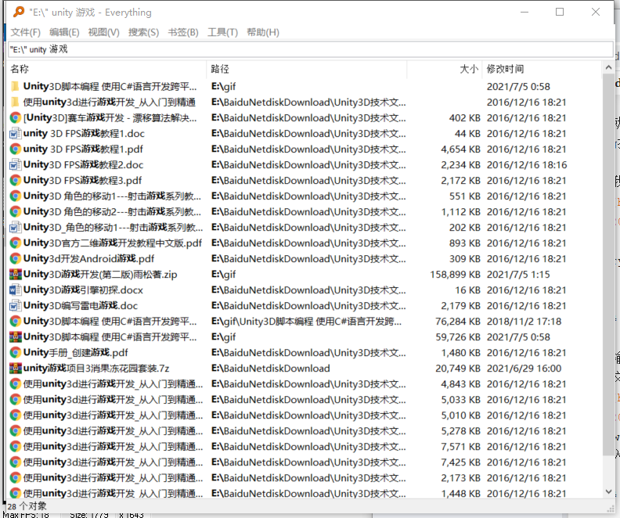Click Chrome icon of 5,010 KB 使用unity3d file
This screenshot has height=518, width=620.
pyautogui.click(x=15, y=415)
